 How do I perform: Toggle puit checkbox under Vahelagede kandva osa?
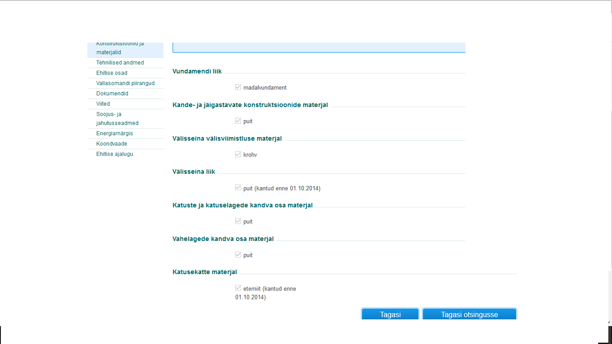238,255
